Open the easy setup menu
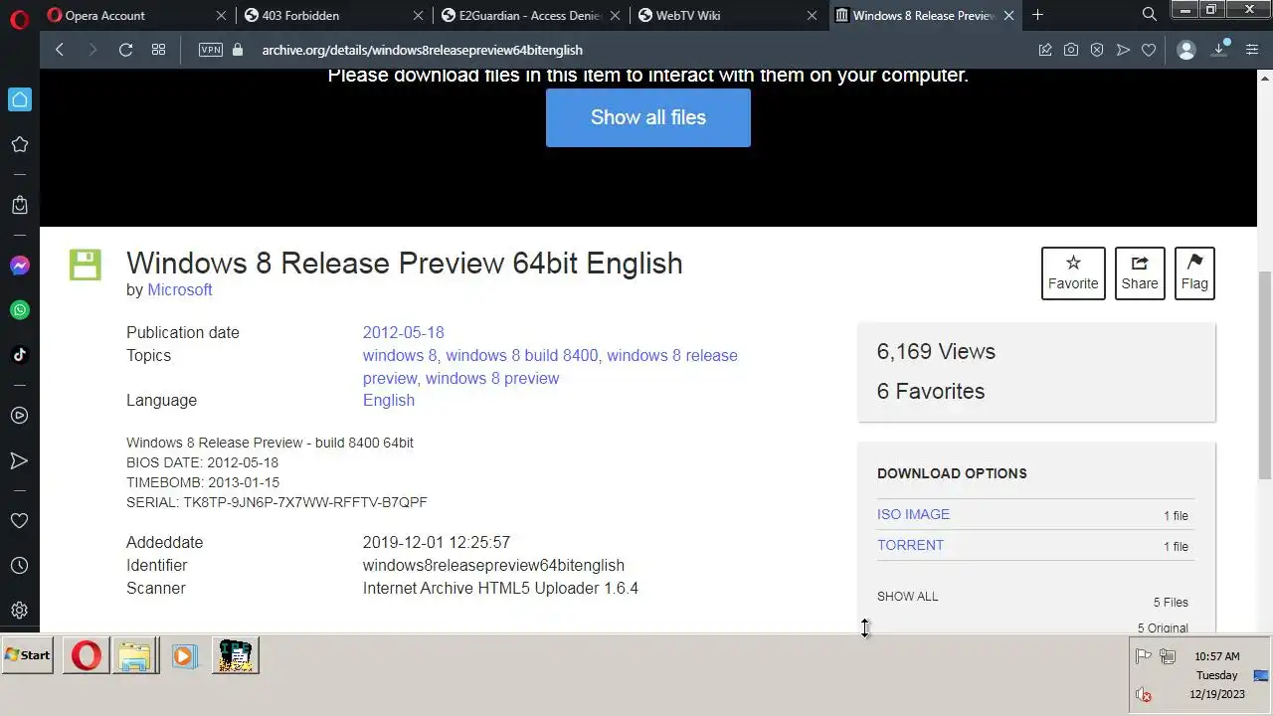 pos(1252,50)
